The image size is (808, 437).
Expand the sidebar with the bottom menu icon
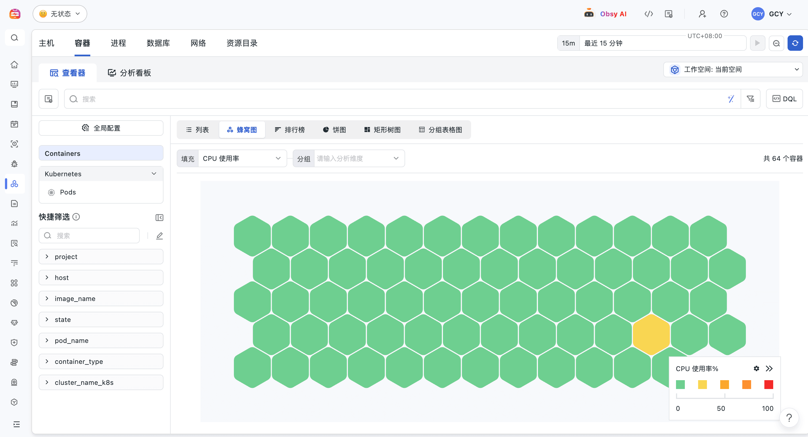click(16, 424)
